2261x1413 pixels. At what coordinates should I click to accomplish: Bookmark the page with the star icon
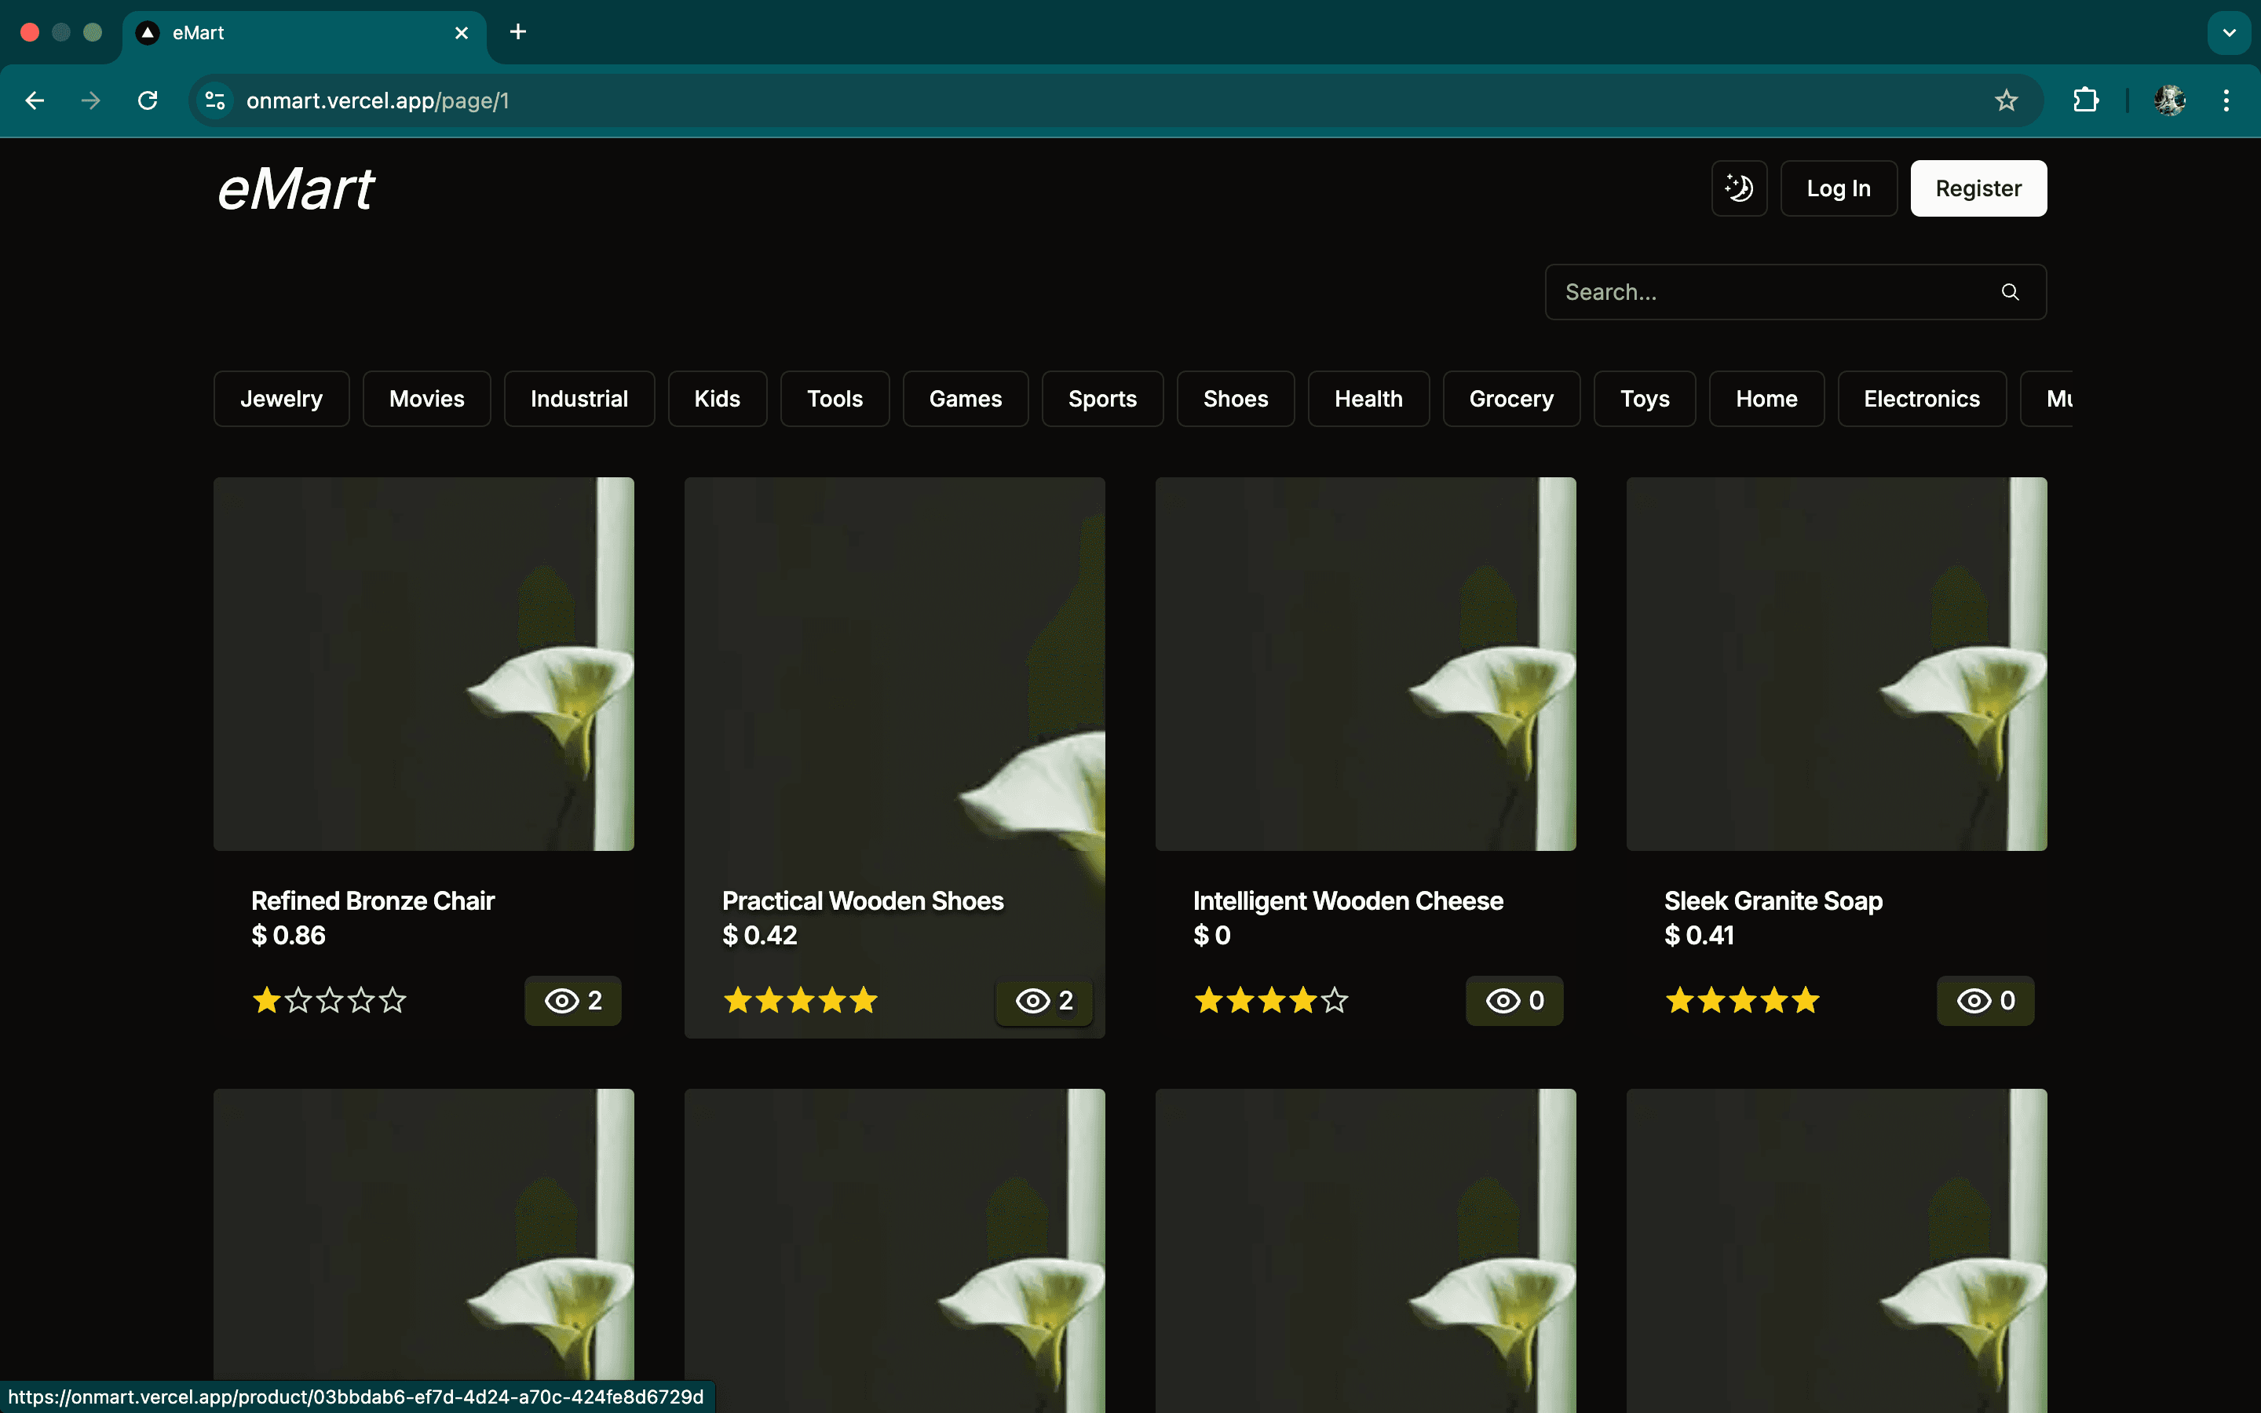(2006, 100)
